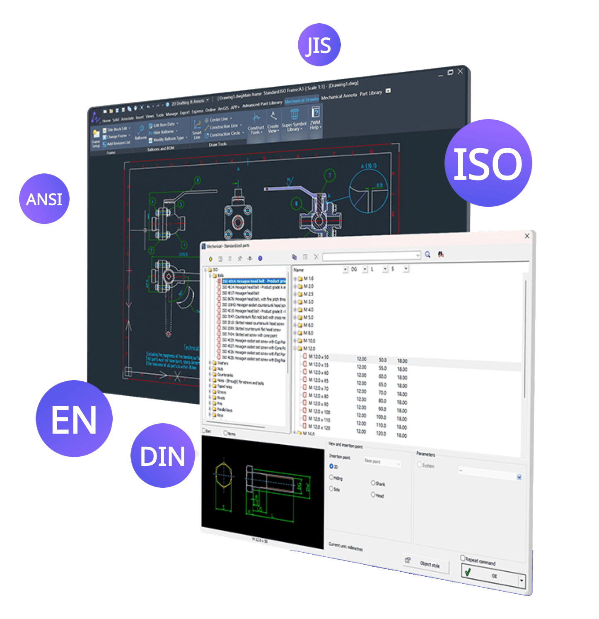Click the search input field in parts dialog
Image resolution: width=599 pixels, height=619 pixels.
[x=372, y=256]
